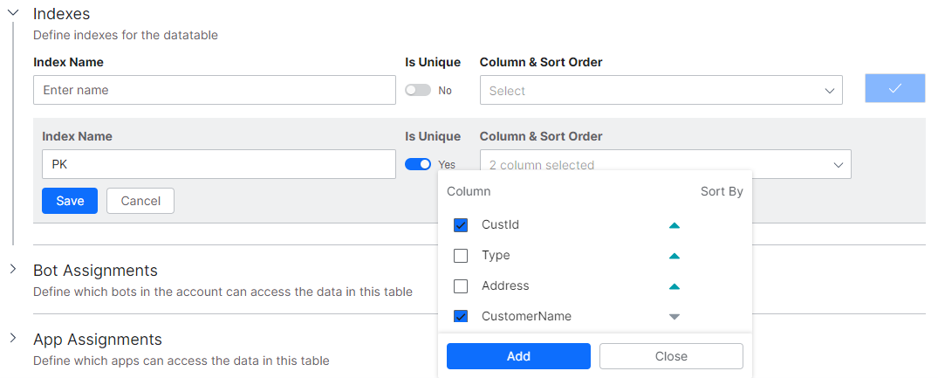This screenshot has width=938, height=378.
Task: Close the column picker popup
Action: tap(670, 356)
